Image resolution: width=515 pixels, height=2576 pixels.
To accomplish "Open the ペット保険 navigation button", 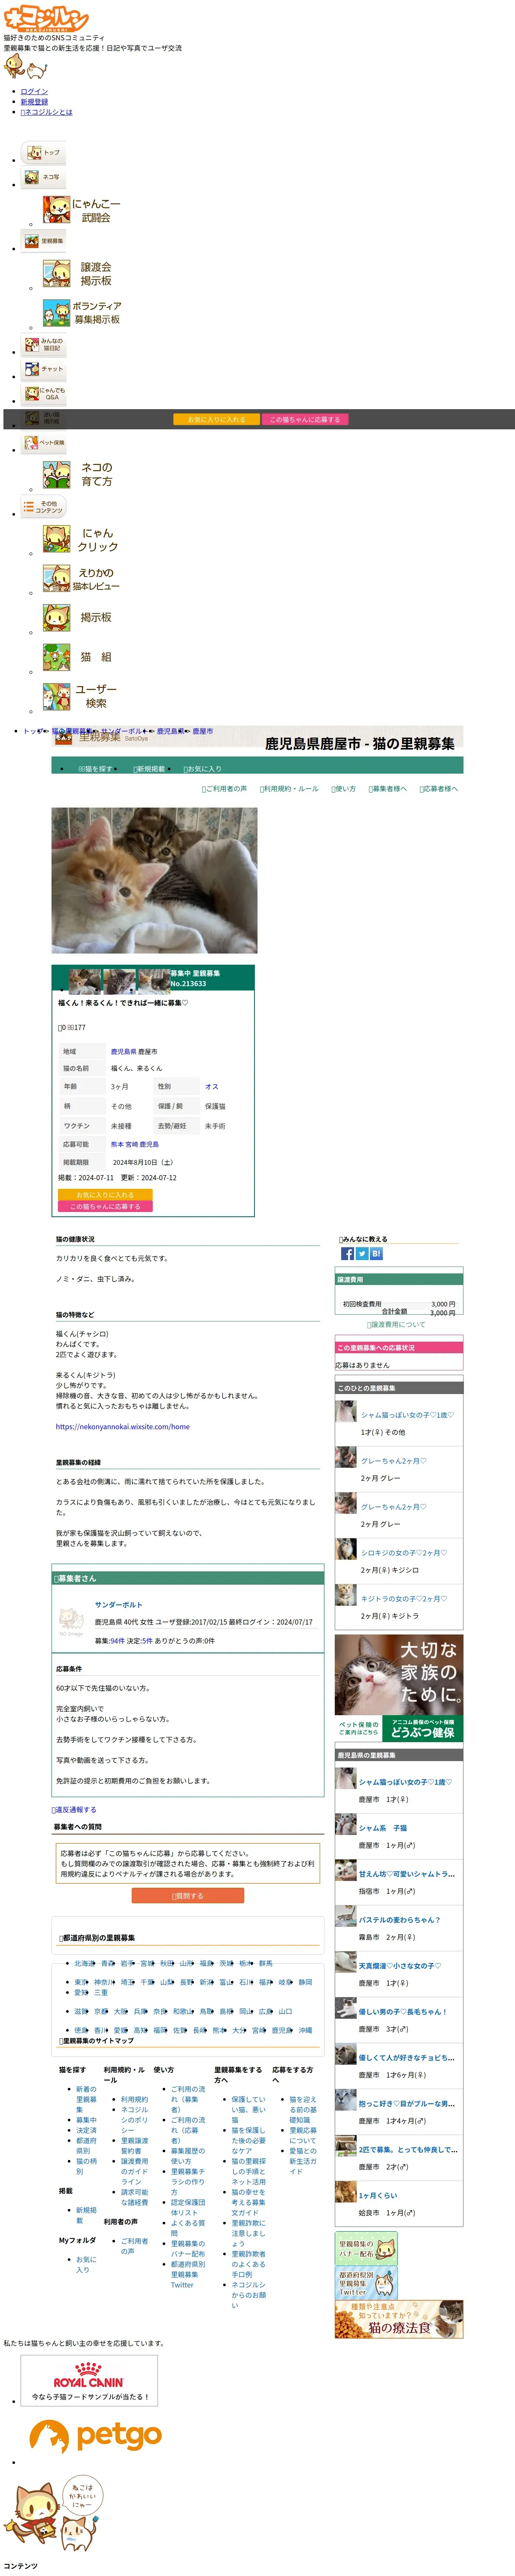I will click(43, 443).
